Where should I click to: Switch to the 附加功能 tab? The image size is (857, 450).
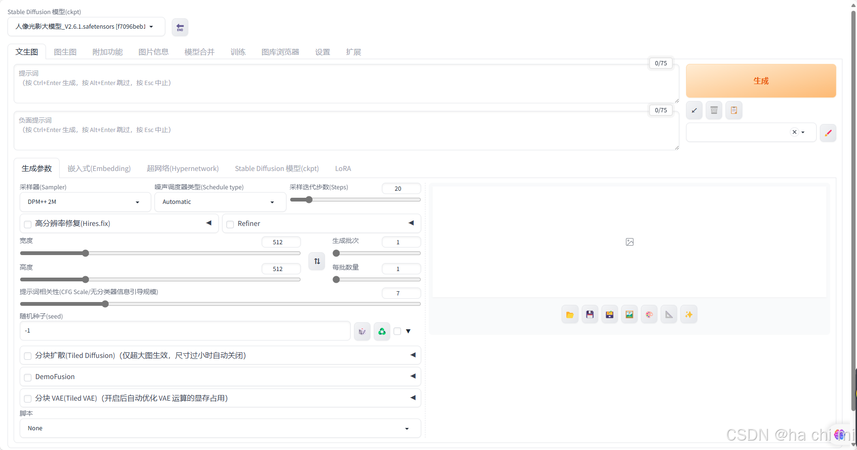point(108,52)
